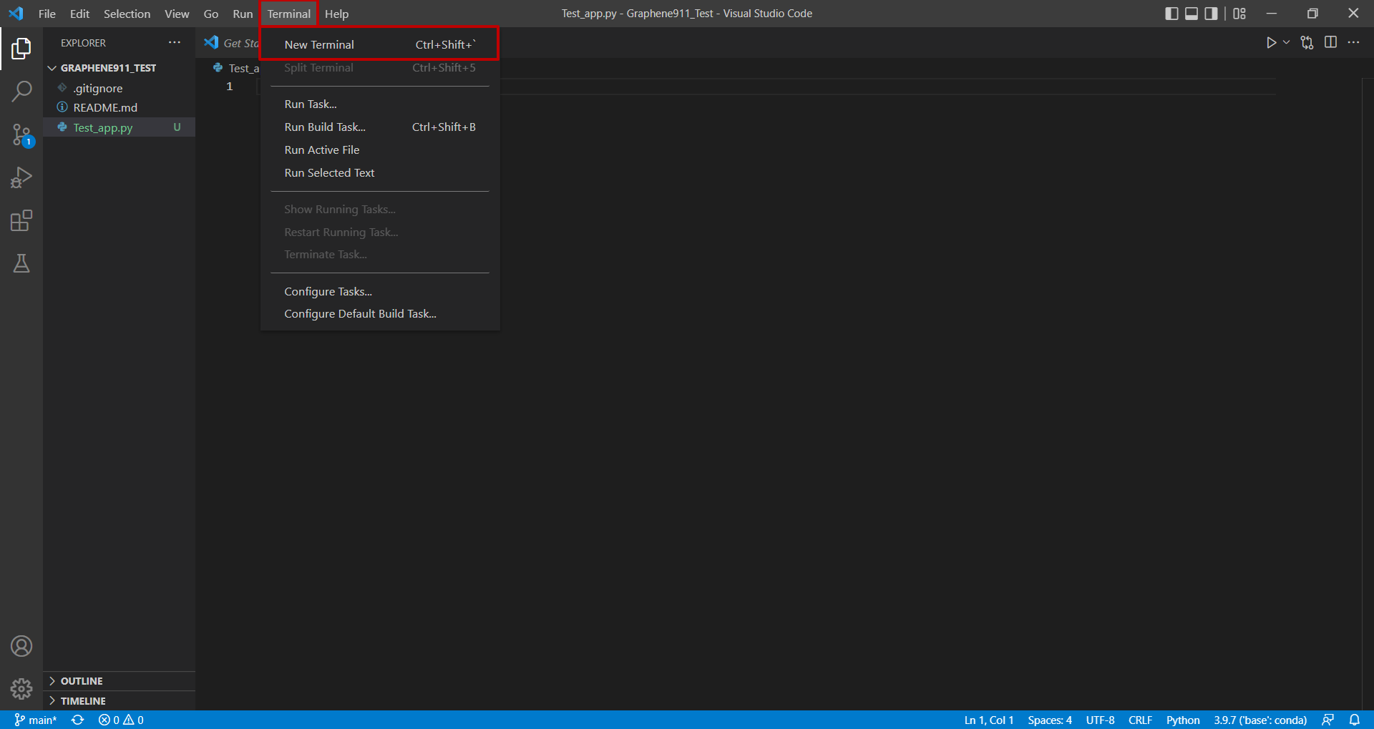Open Run and Debug view

pyautogui.click(x=21, y=177)
